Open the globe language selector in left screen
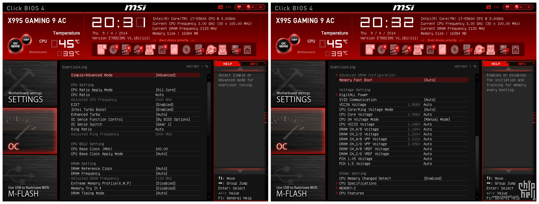Screen dimensions: 539x204 click(250, 7)
